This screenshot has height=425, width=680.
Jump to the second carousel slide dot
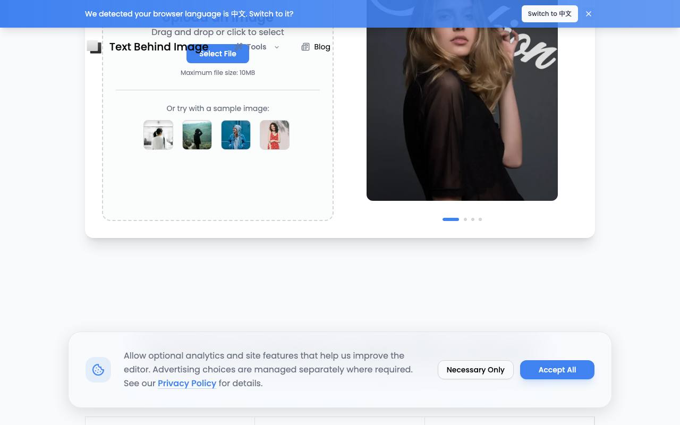pos(465,219)
